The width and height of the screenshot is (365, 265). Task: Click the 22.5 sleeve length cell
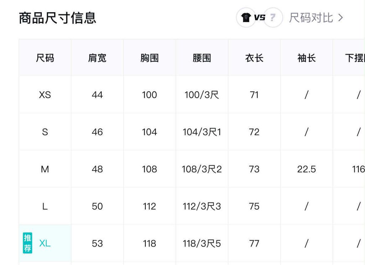(307, 169)
